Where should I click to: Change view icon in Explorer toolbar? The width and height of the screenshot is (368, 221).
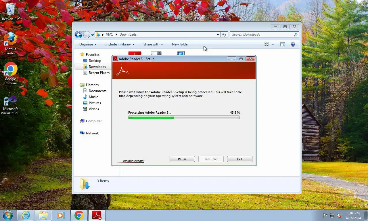(x=267, y=44)
